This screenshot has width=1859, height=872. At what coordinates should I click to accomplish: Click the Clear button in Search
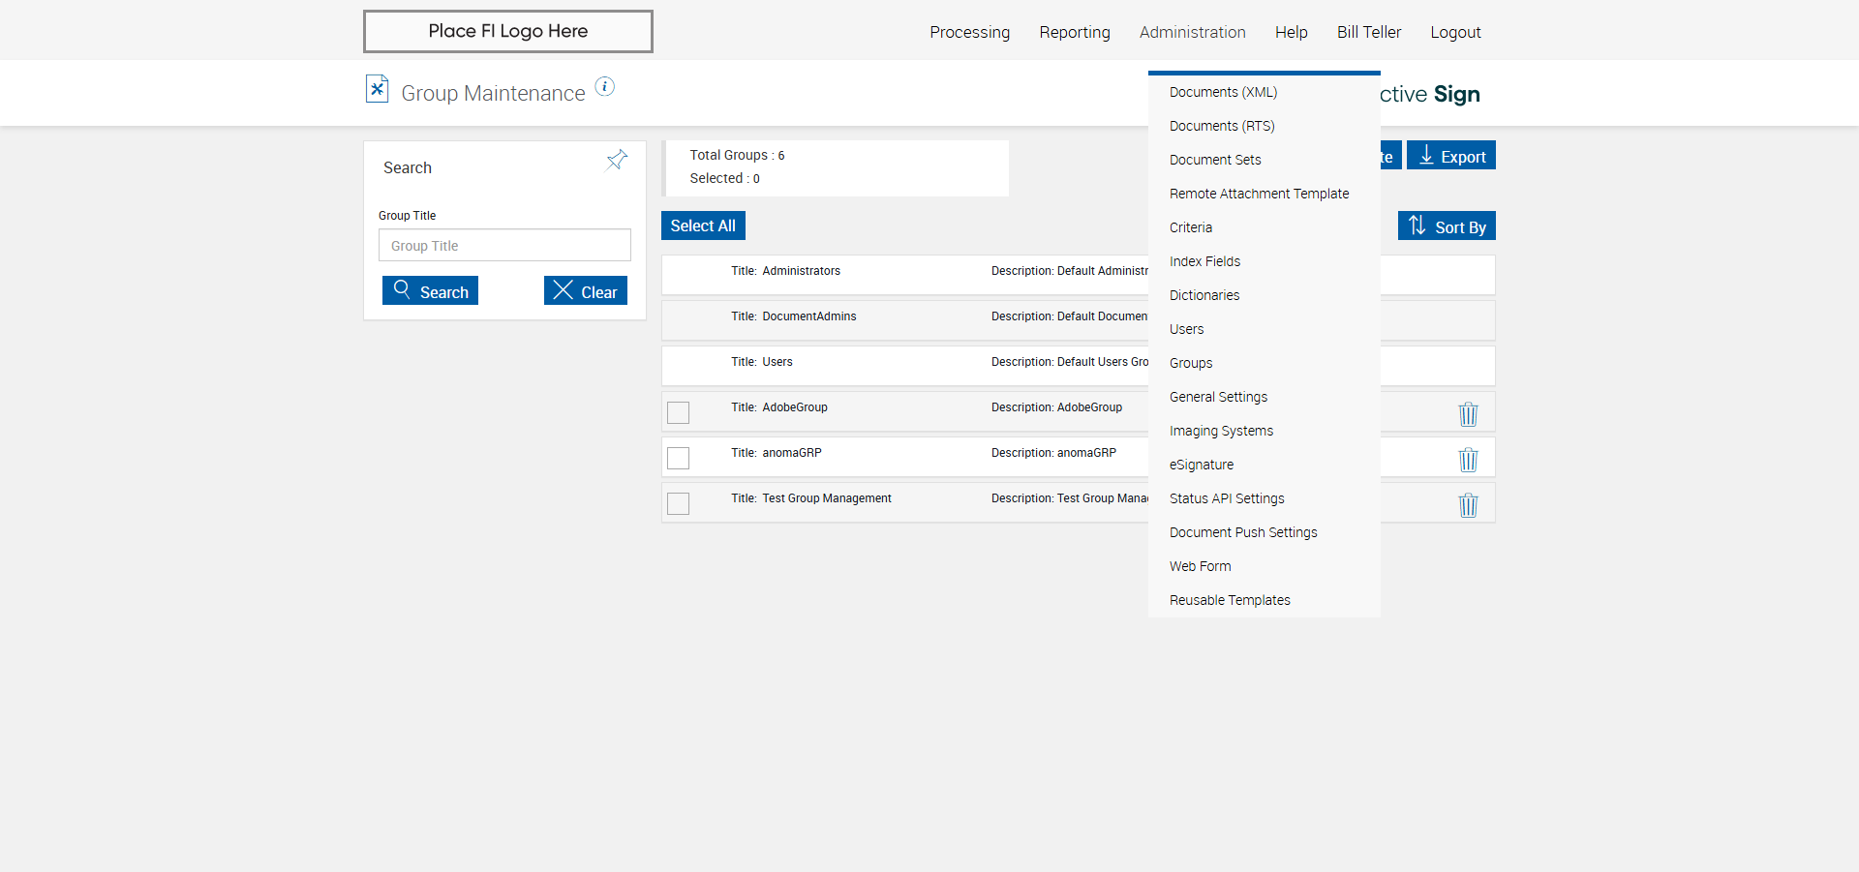coord(585,291)
